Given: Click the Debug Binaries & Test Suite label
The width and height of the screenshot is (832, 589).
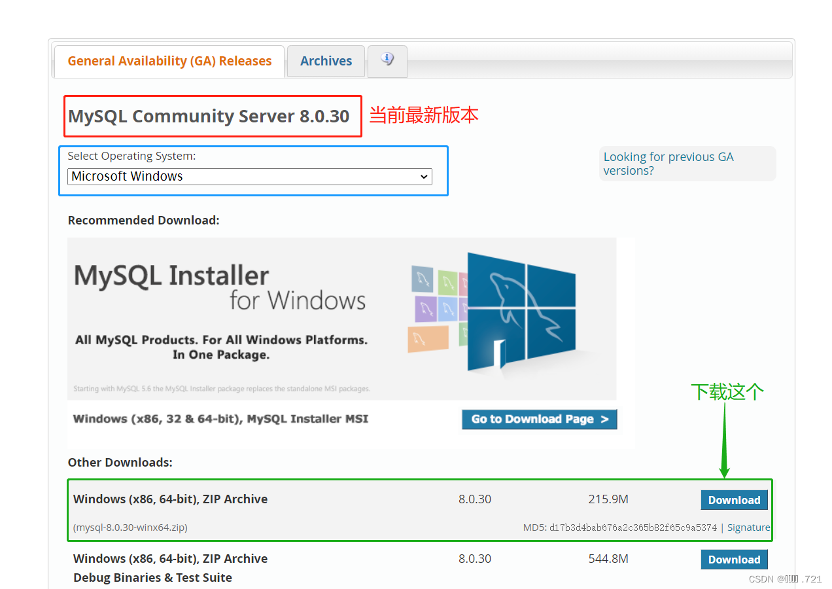Looking at the screenshot, I should [152, 578].
